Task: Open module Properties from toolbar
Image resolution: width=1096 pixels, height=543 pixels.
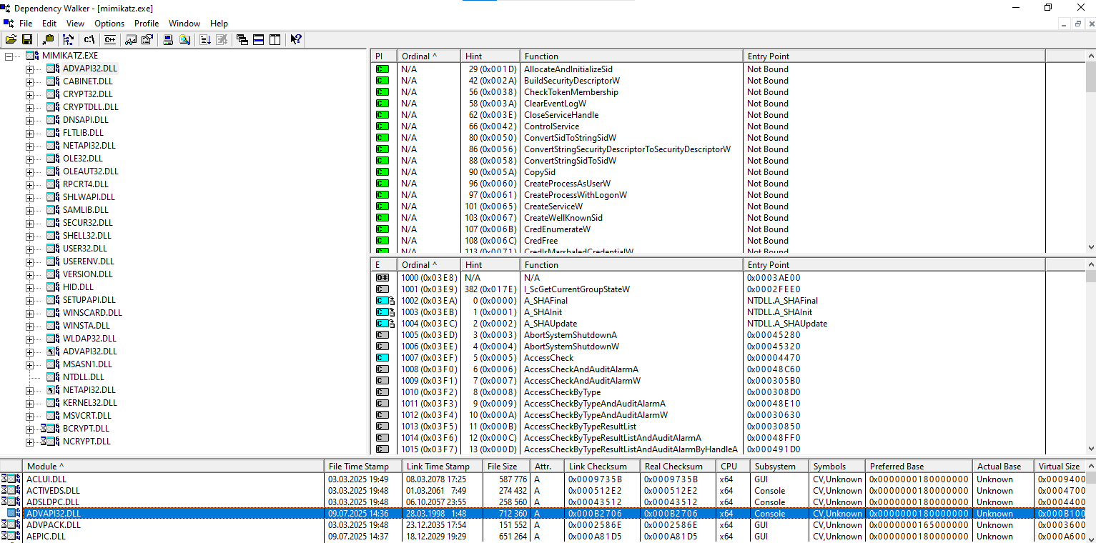Action: click(147, 40)
